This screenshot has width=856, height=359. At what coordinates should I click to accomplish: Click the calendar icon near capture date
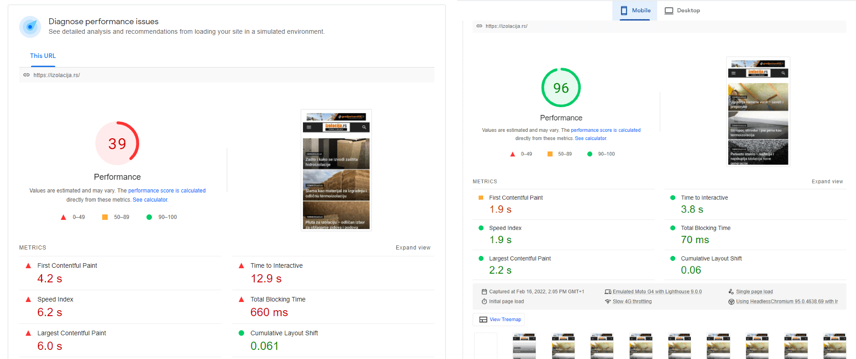point(484,291)
